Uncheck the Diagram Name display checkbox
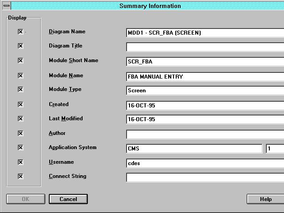This screenshot has width=284, height=213. click(20, 32)
